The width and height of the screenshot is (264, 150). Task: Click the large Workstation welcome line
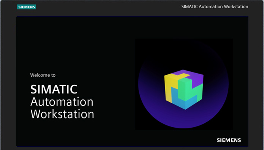(x=62, y=114)
